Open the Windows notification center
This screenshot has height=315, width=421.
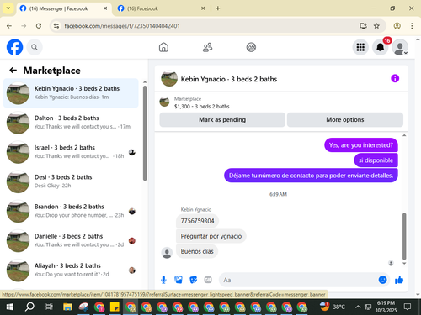407,307
